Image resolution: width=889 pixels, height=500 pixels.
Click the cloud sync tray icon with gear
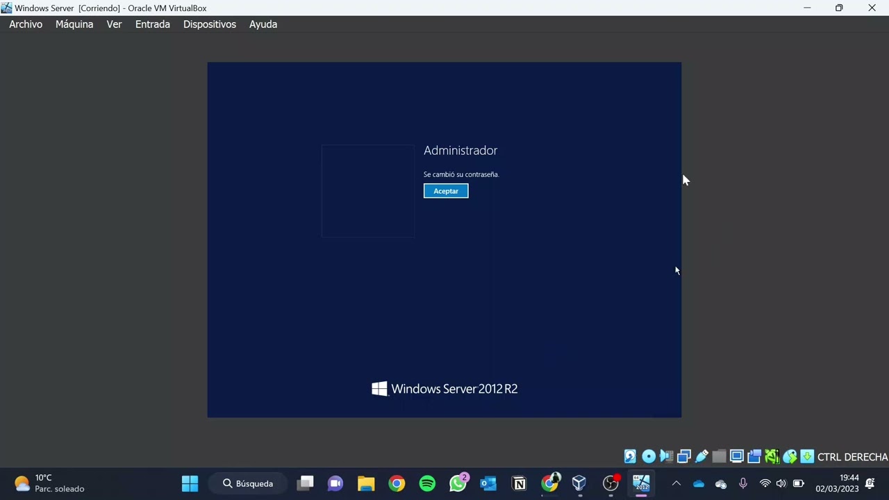[x=721, y=483]
